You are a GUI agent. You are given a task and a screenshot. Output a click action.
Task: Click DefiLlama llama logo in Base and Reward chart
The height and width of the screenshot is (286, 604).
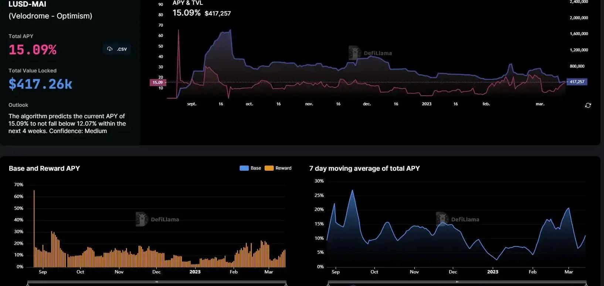(x=142, y=219)
